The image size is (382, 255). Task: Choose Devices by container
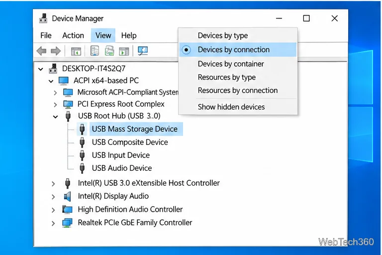(x=238, y=64)
